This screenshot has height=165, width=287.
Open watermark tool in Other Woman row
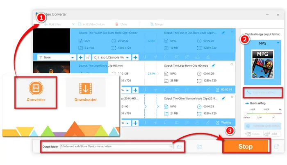(x=198, y=122)
